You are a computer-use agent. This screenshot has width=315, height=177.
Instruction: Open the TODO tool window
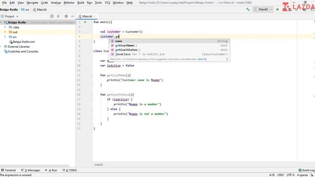(x=69, y=170)
